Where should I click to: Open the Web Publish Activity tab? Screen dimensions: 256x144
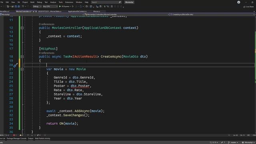point(42,138)
